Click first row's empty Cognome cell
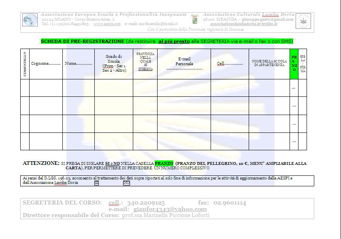This screenshot has height=239, width=341. pyautogui.click(x=46, y=88)
